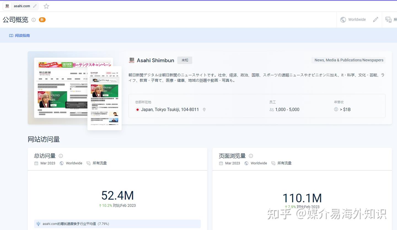Click Worldwide label in 页面浏览量 card

pos(259,163)
